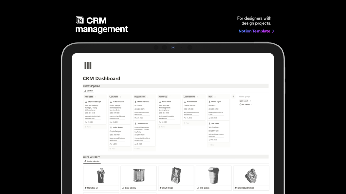Click the Apr 6, 2023 date on Javier Gomez's card

[x=114, y=144]
